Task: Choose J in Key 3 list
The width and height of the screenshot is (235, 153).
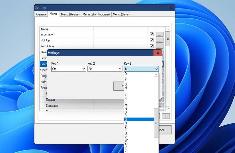Action: coord(139,95)
